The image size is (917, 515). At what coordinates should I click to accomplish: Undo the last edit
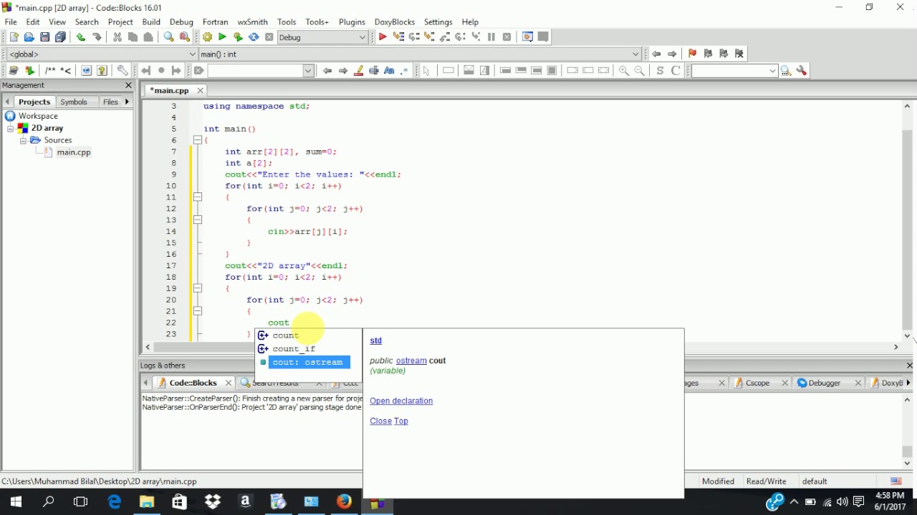[81, 37]
